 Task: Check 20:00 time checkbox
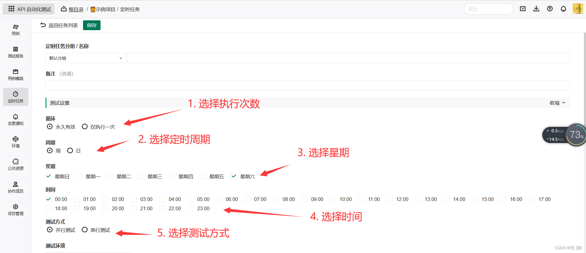coord(105,208)
